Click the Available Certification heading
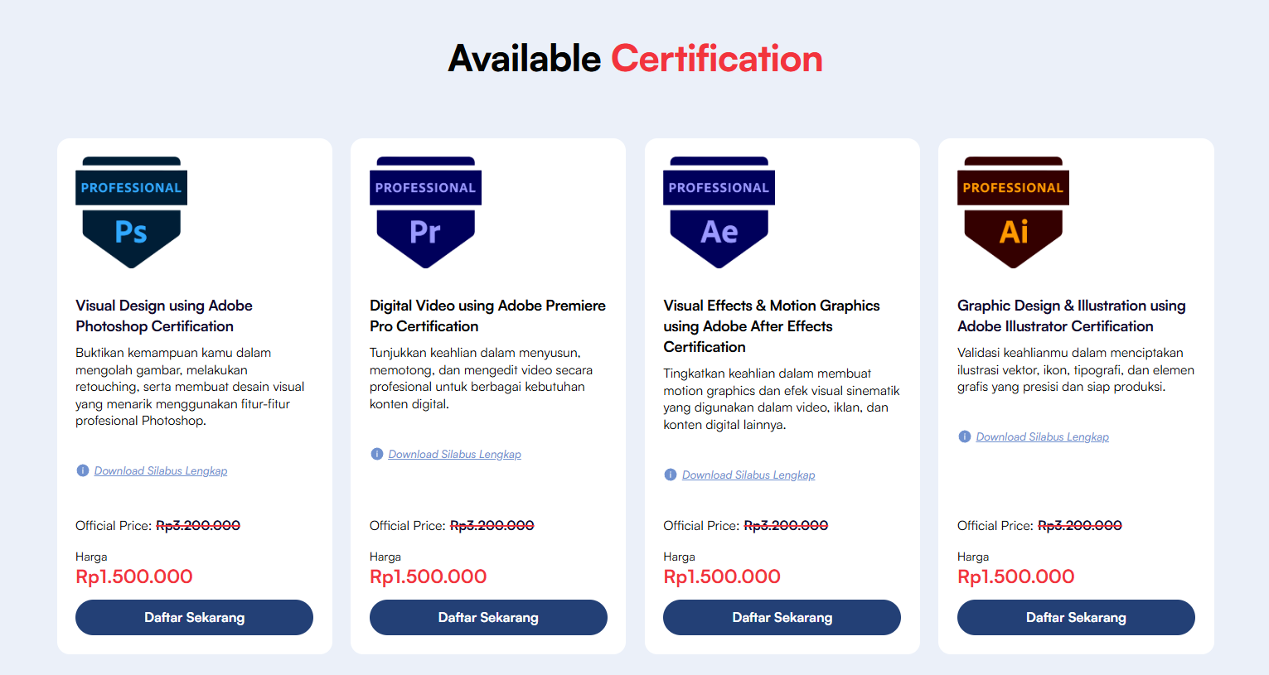This screenshot has width=1269, height=675. [634, 58]
